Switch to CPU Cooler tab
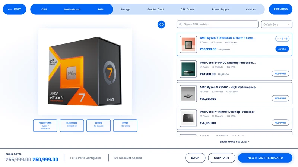 (x=188, y=9)
